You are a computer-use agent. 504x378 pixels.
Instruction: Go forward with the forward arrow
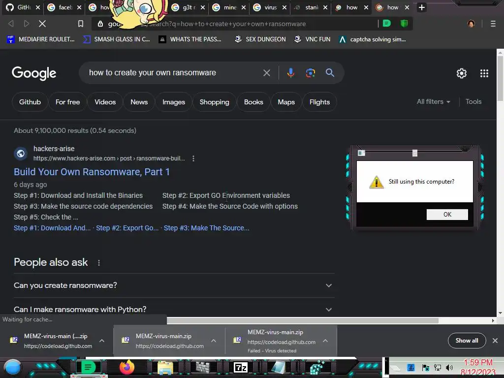click(x=27, y=24)
